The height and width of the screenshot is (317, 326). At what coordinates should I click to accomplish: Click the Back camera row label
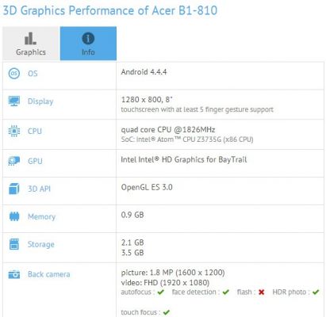49,274
